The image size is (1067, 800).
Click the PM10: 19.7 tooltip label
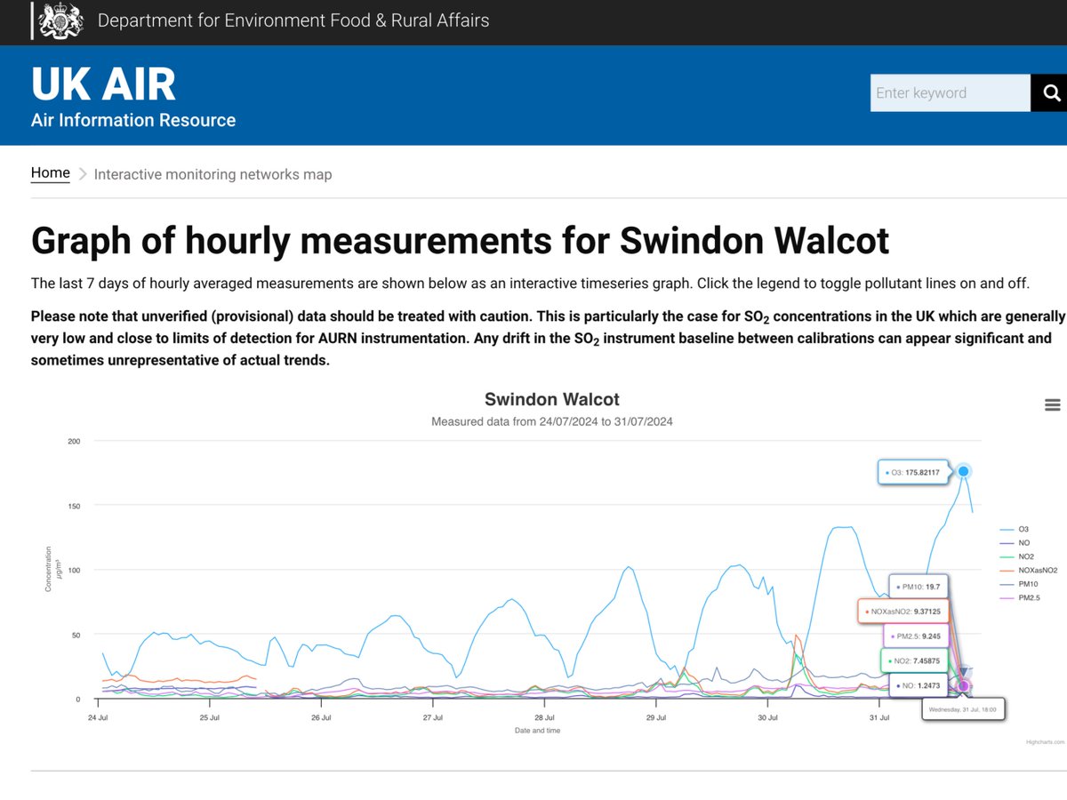(919, 587)
